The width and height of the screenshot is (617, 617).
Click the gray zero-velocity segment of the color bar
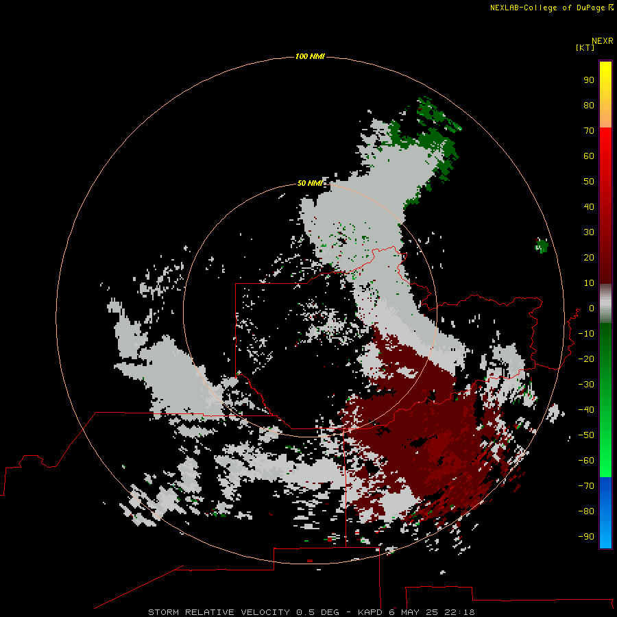coord(605,304)
